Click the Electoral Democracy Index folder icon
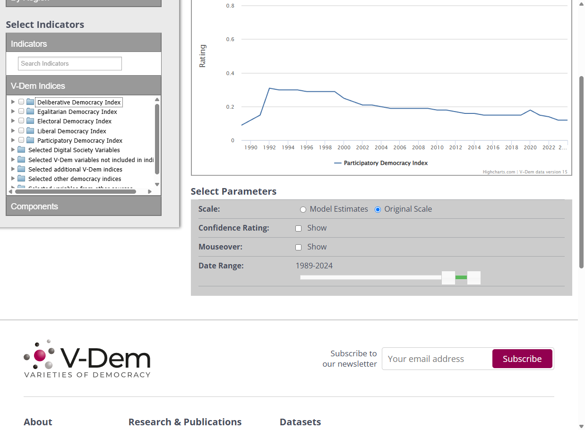585x430 pixels. [x=30, y=121]
